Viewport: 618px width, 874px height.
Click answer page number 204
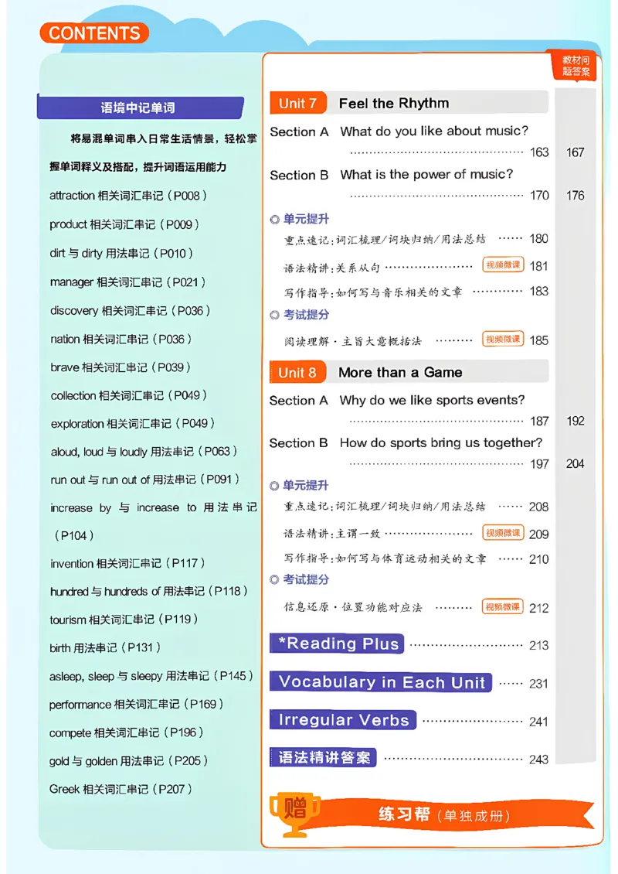point(576,464)
